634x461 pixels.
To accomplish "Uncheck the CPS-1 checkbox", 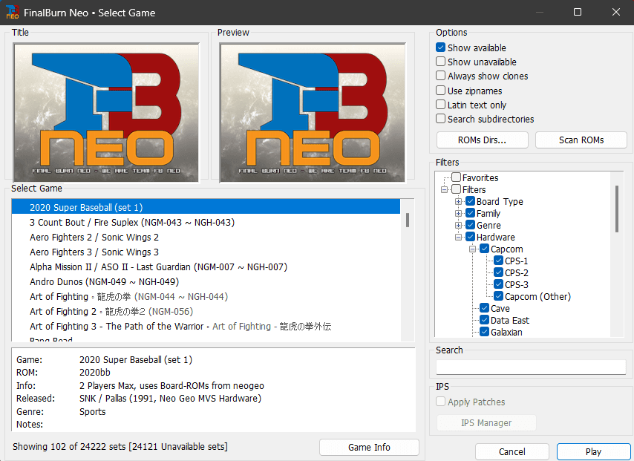I will [x=499, y=261].
